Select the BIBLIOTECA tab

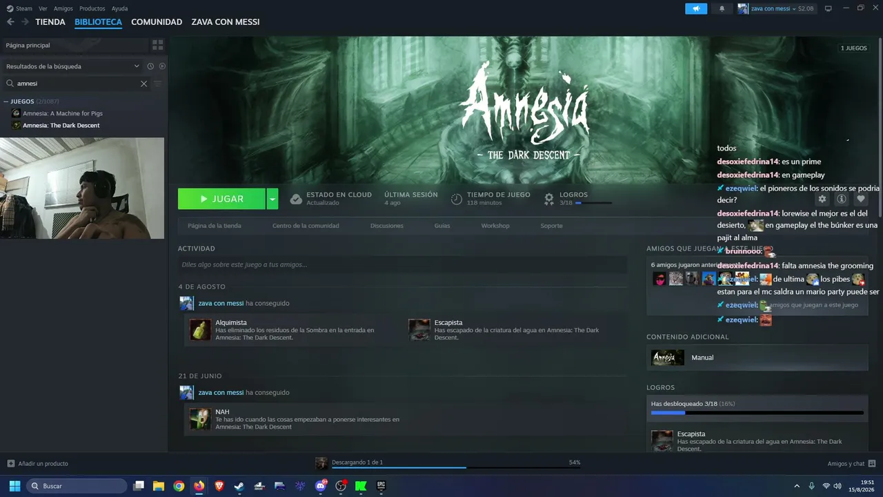pyautogui.click(x=98, y=22)
